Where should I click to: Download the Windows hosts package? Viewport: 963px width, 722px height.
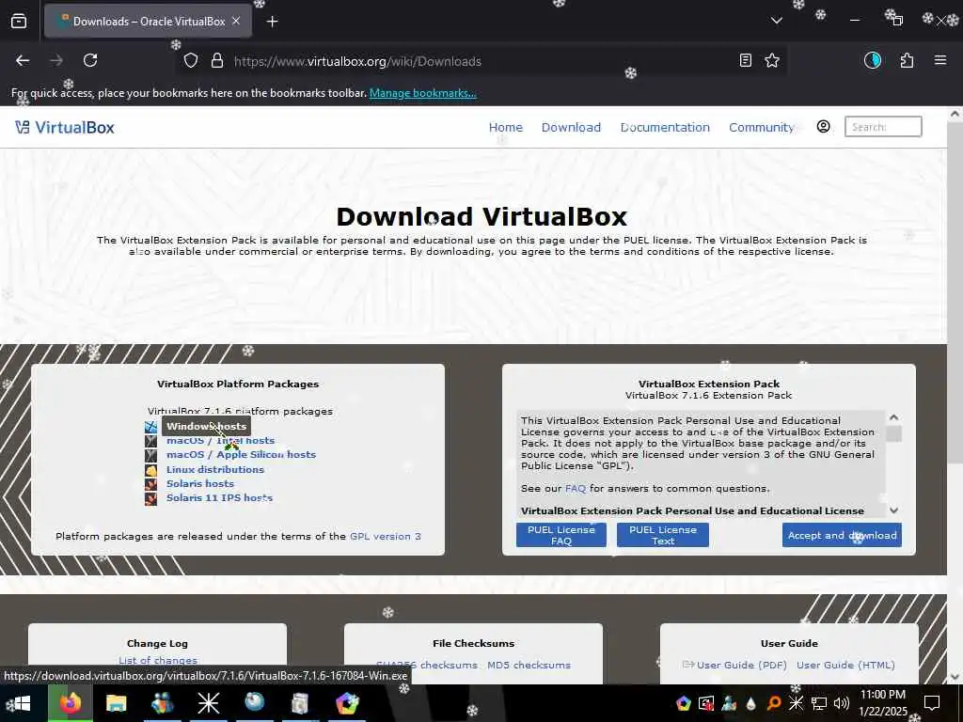click(x=206, y=426)
